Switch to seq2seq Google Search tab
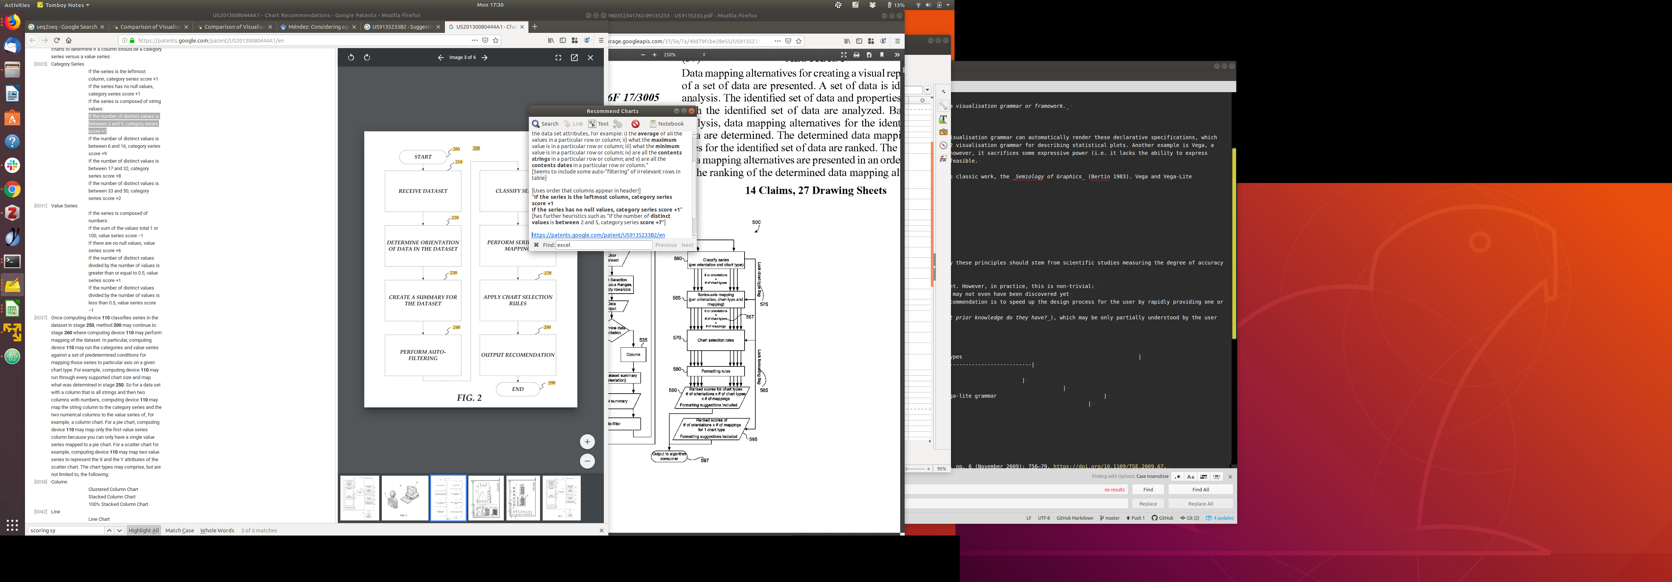This screenshot has height=582, width=1672. click(x=66, y=26)
